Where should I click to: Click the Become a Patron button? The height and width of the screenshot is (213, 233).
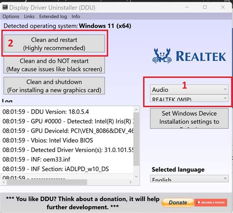point(211,203)
